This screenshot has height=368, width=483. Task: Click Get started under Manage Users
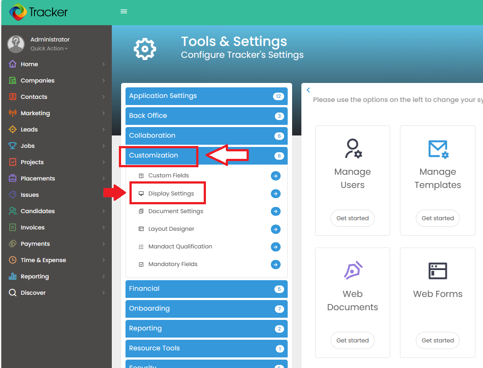coord(352,218)
